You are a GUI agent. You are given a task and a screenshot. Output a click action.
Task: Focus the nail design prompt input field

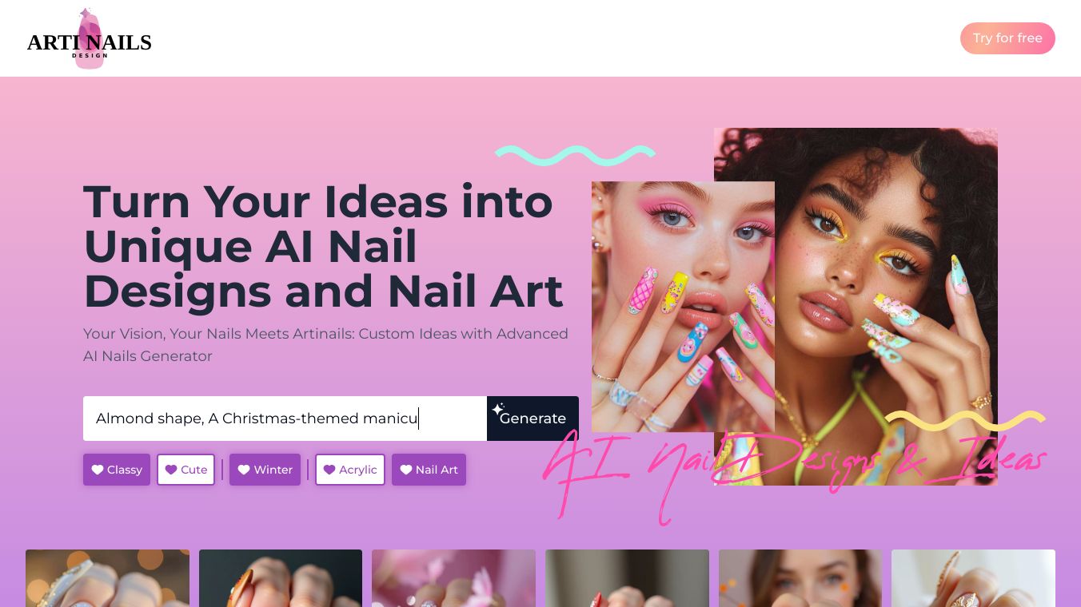285,419
